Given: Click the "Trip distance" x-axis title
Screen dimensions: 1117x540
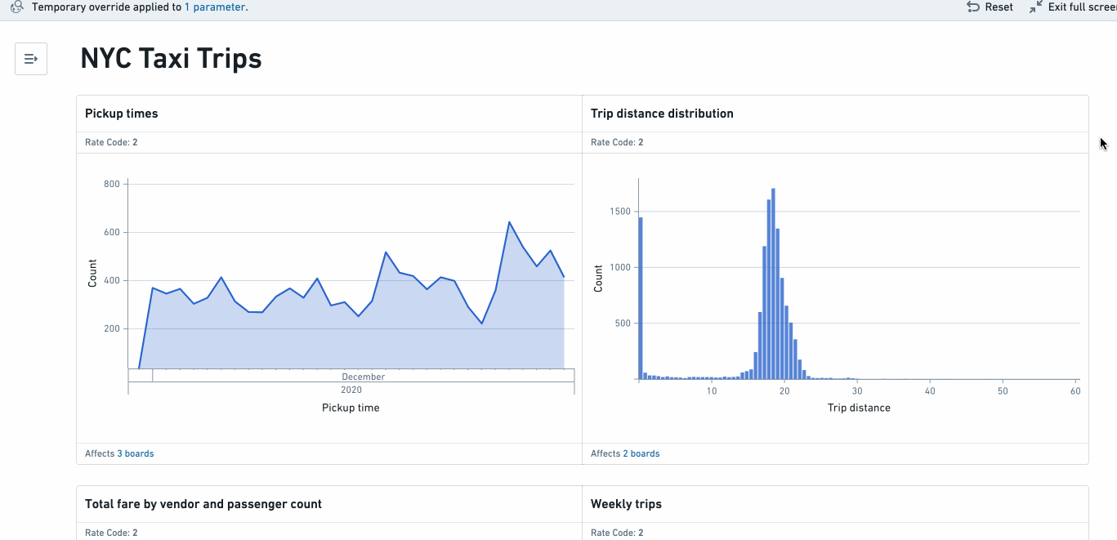Looking at the screenshot, I should [859, 408].
